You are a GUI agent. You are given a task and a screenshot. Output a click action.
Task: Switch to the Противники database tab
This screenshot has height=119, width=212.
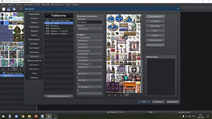point(34,39)
